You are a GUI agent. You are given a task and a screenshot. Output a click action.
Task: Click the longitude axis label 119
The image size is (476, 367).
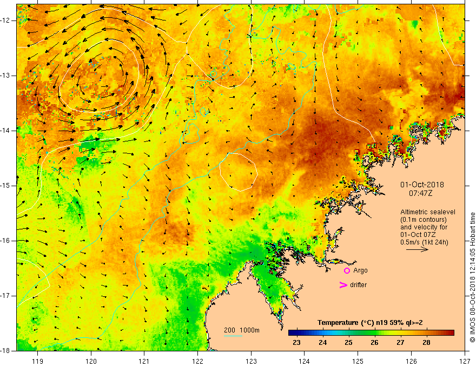pos(38,361)
